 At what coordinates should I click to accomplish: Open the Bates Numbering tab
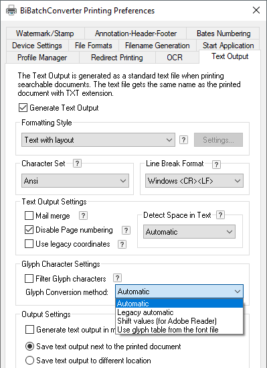[224, 34]
